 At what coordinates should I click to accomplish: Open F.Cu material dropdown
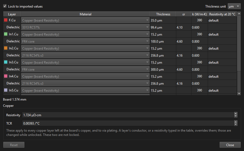pos(85,20)
